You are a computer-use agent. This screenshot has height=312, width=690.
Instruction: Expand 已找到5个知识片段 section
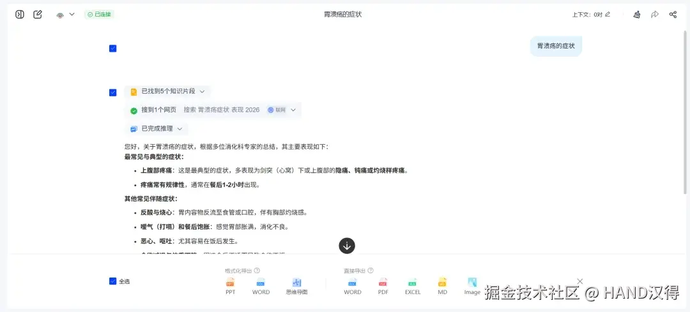point(167,91)
